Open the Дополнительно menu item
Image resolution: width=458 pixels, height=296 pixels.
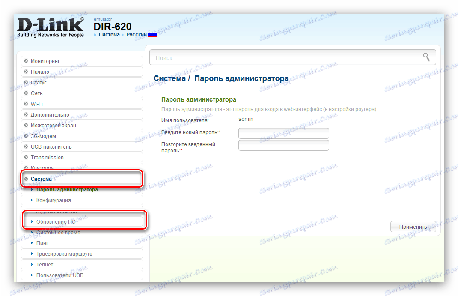[82, 114]
